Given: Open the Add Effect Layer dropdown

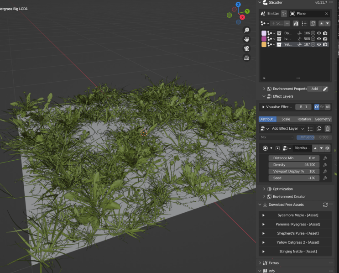Looking at the screenshot, I should [x=288, y=129].
